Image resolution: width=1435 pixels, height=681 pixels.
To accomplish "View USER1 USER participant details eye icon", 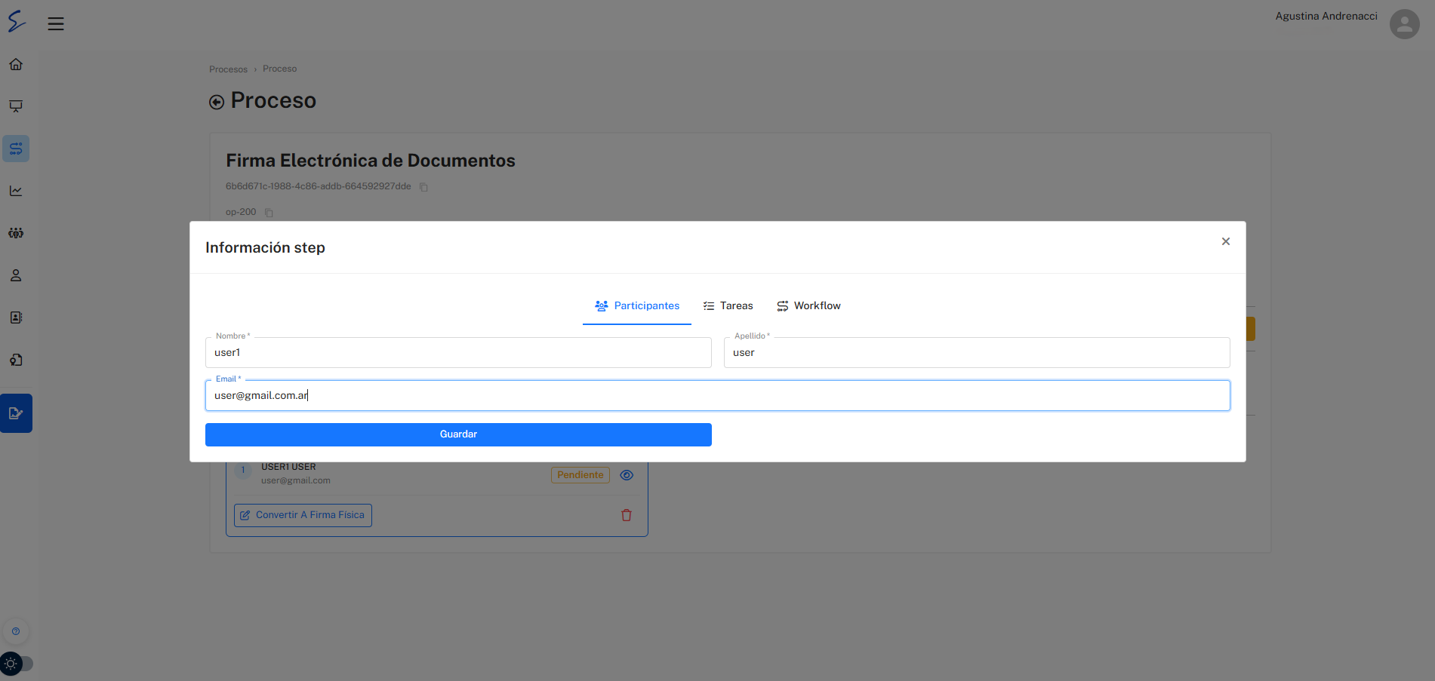I will pos(627,475).
